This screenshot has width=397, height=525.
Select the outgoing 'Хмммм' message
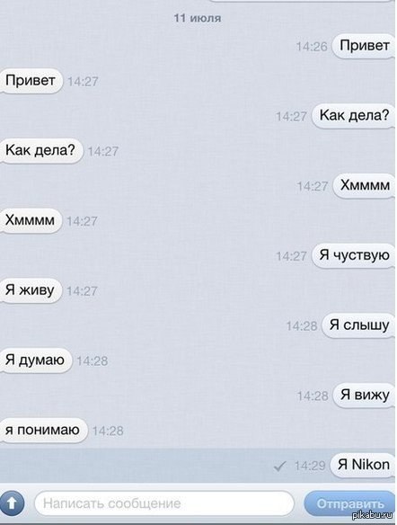pyautogui.click(x=365, y=185)
